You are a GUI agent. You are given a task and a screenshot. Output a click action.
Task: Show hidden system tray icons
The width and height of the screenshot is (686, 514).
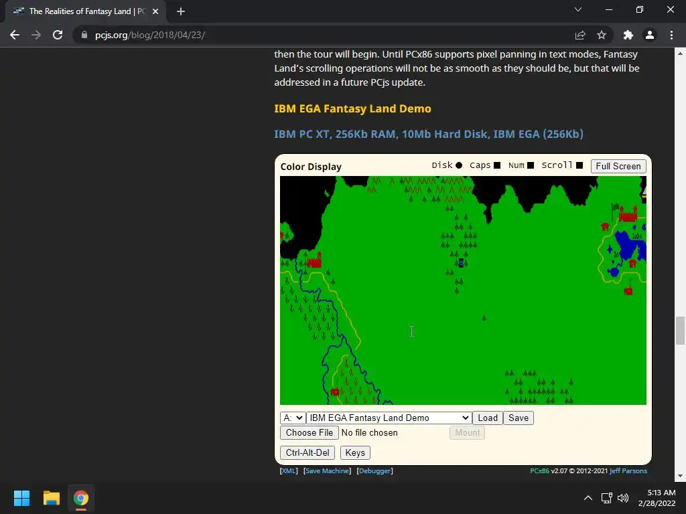(588, 498)
